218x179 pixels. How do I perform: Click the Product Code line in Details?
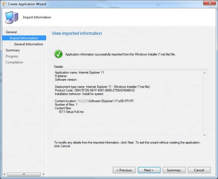(95, 90)
